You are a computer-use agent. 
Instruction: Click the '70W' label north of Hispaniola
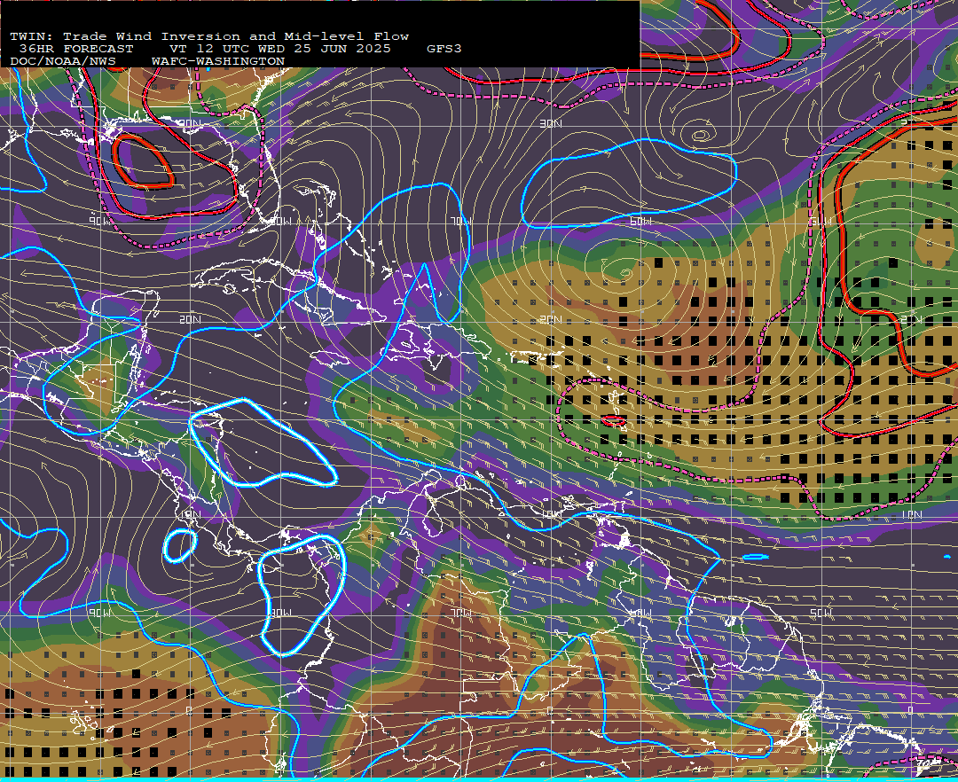(x=461, y=221)
